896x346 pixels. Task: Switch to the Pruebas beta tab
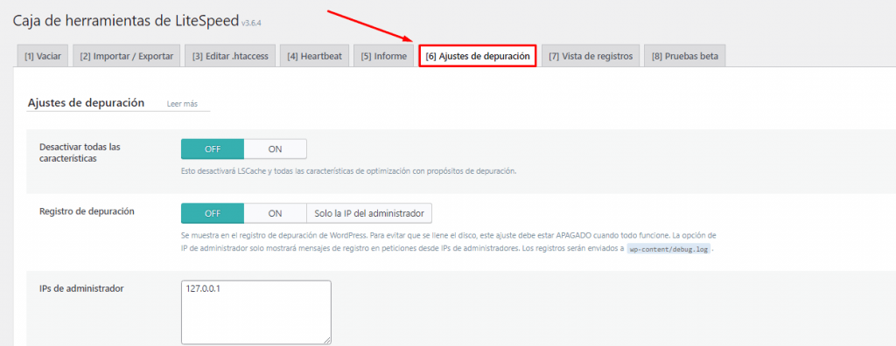point(684,57)
